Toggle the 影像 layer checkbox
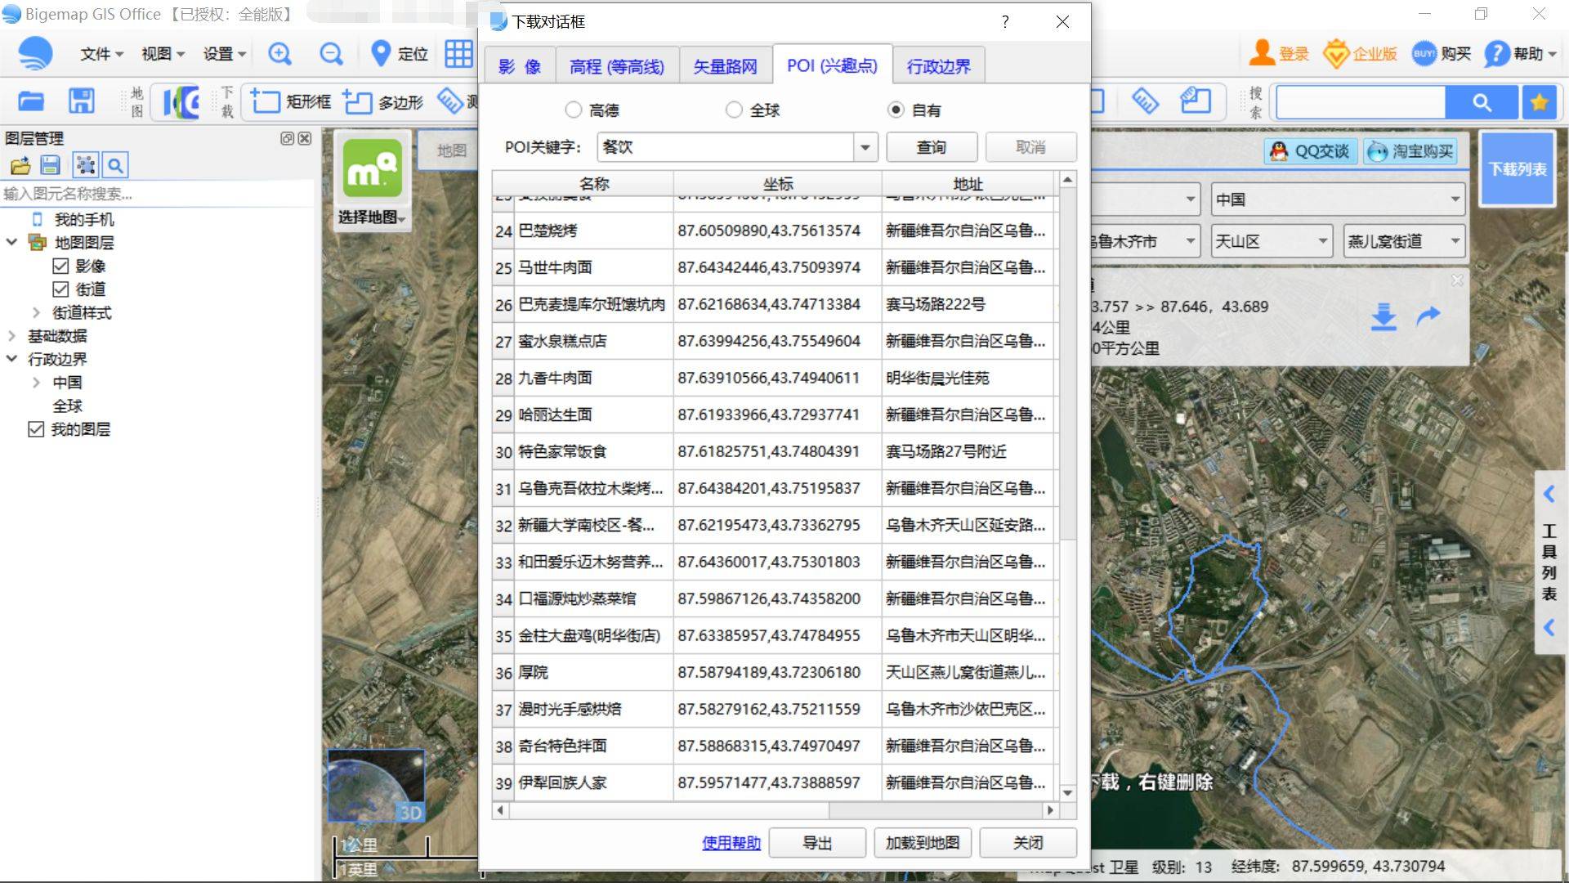This screenshot has height=883, width=1569. 60,266
